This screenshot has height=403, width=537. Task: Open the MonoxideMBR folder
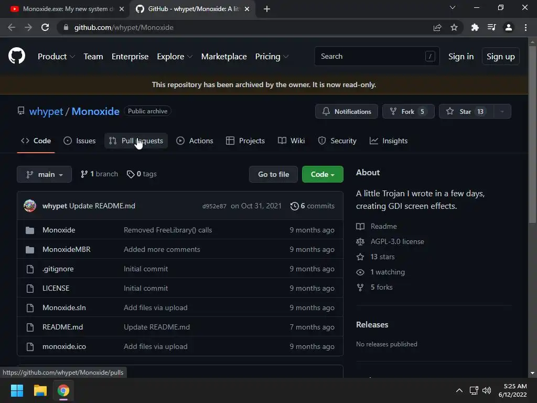click(67, 249)
